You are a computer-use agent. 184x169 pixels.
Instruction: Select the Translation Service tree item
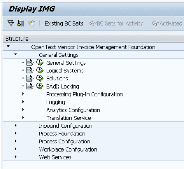click(69, 118)
